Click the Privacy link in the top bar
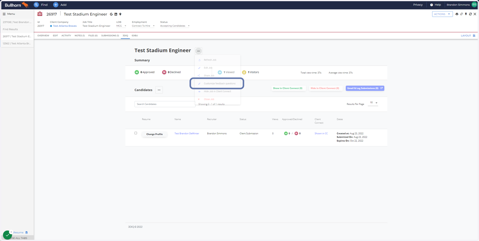479x241 pixels. 418,5
